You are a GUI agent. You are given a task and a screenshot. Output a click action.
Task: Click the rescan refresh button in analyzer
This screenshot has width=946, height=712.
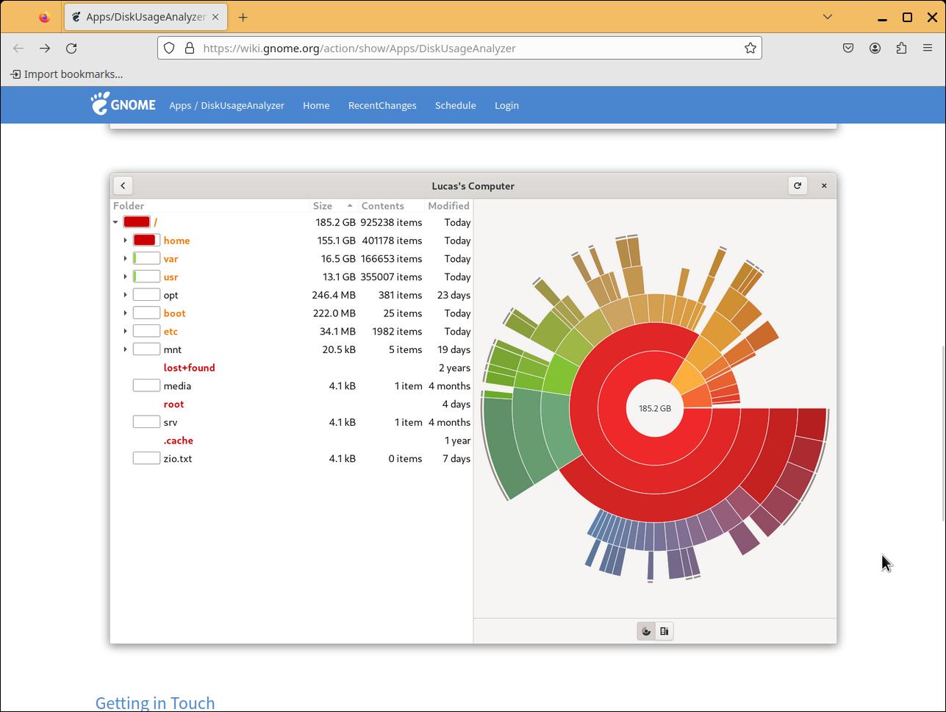pyautogui.click(x=798, y=185)
